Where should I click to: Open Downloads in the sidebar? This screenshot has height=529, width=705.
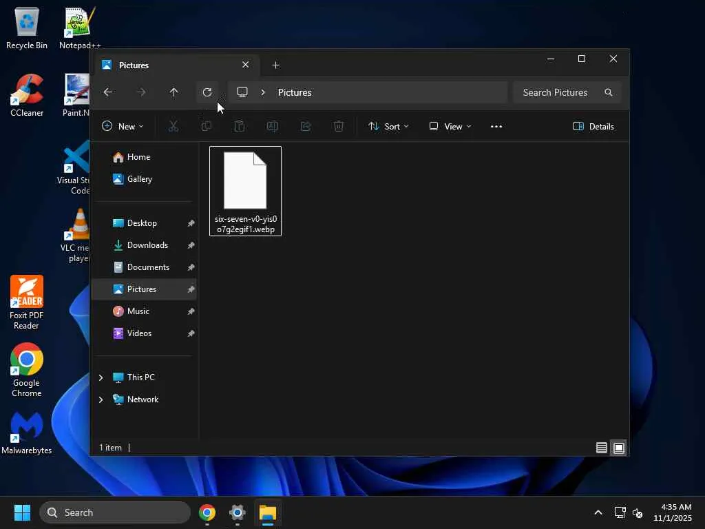pos(144,245)
